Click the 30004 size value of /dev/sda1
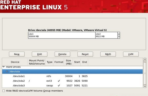The height and width of the screenshot is (96, 148). [x=69, y=76]
